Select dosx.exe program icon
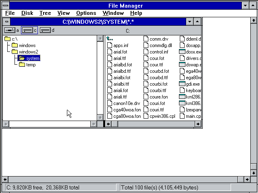The image size is (258, 193). pyautogui.click(x=182, y=52)
